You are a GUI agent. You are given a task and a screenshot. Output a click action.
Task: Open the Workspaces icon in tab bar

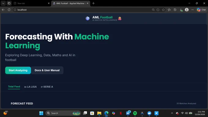(x=9, y=3)
